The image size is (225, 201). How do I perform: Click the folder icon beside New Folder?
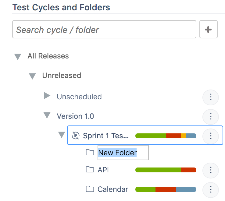[x=90, y=152]
